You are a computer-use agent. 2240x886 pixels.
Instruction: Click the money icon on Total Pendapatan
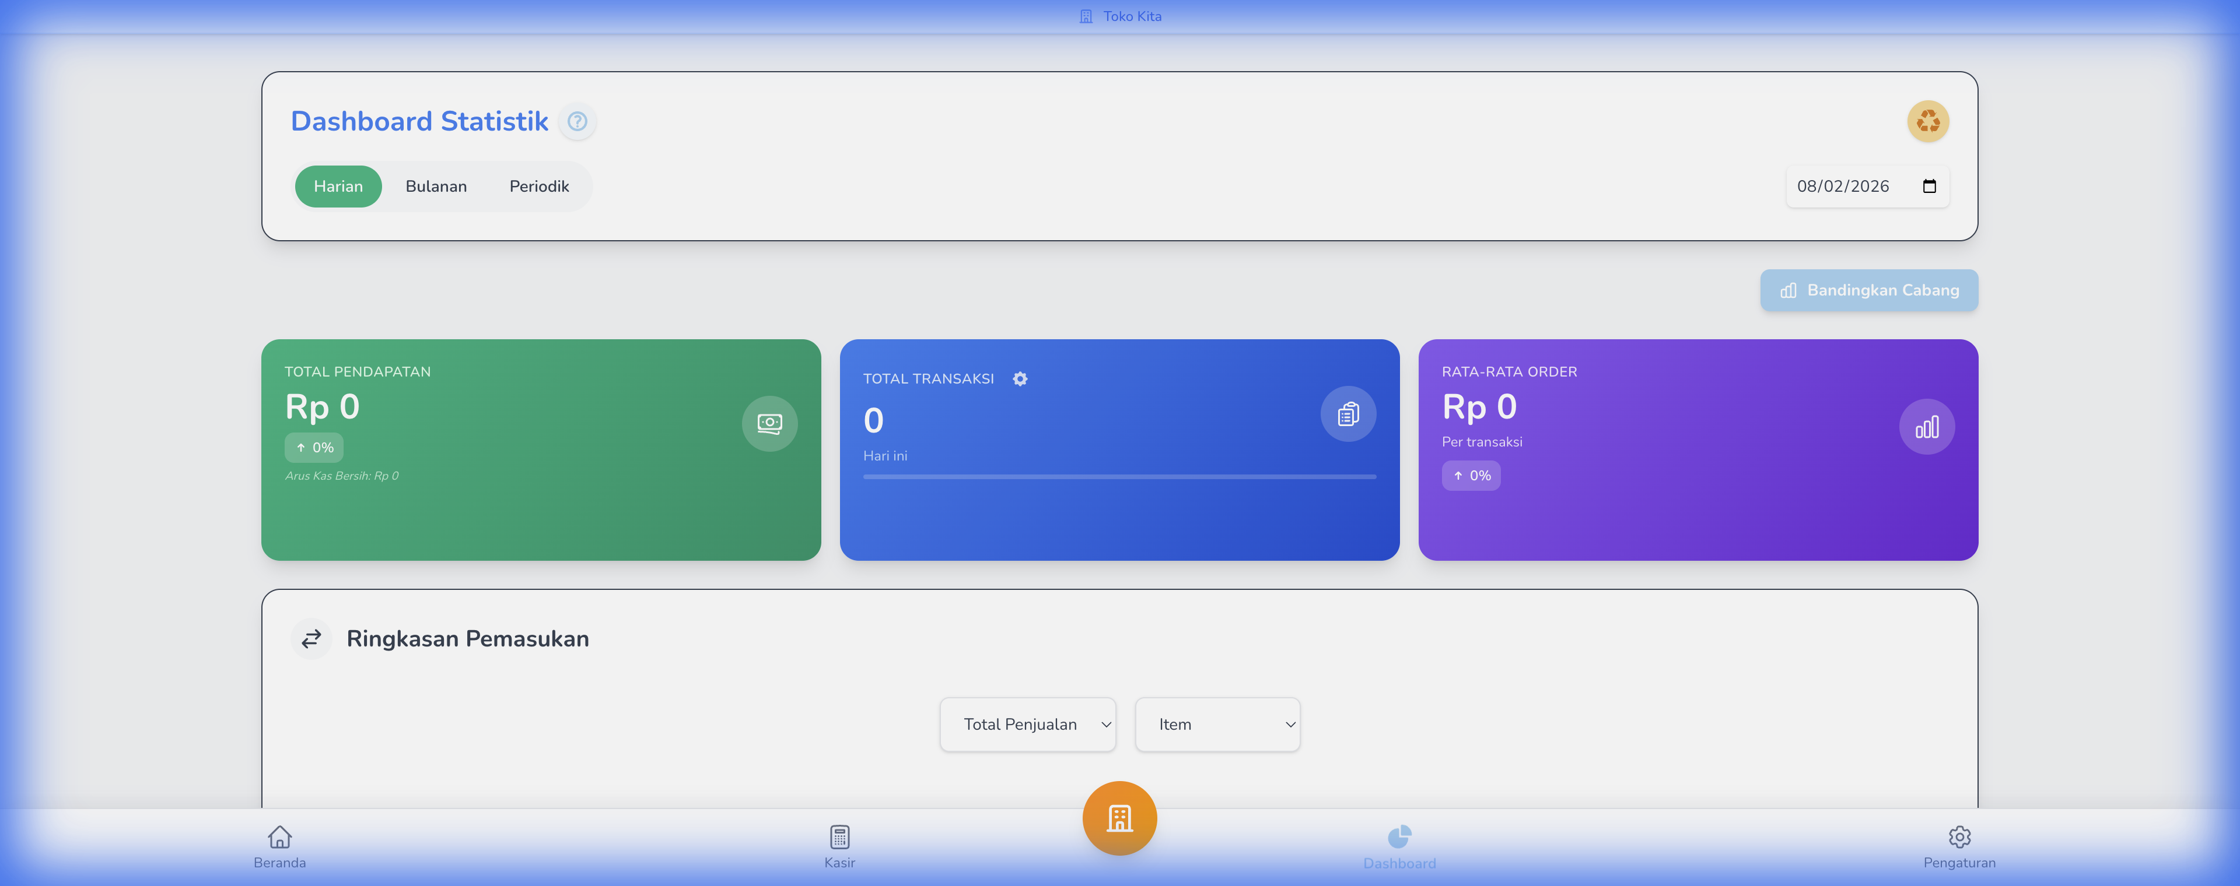pos(769,424)
